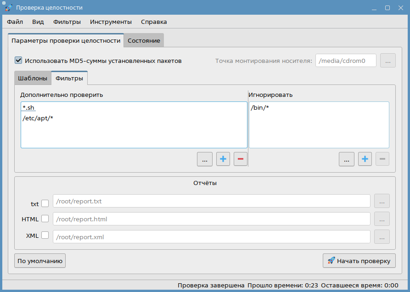Click browse button for mount point
Image resolution: width=410 pixels, height=292 pixels.
388,61
